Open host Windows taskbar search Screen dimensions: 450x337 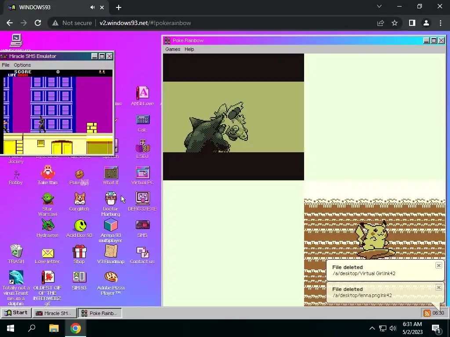coord(32,328)
